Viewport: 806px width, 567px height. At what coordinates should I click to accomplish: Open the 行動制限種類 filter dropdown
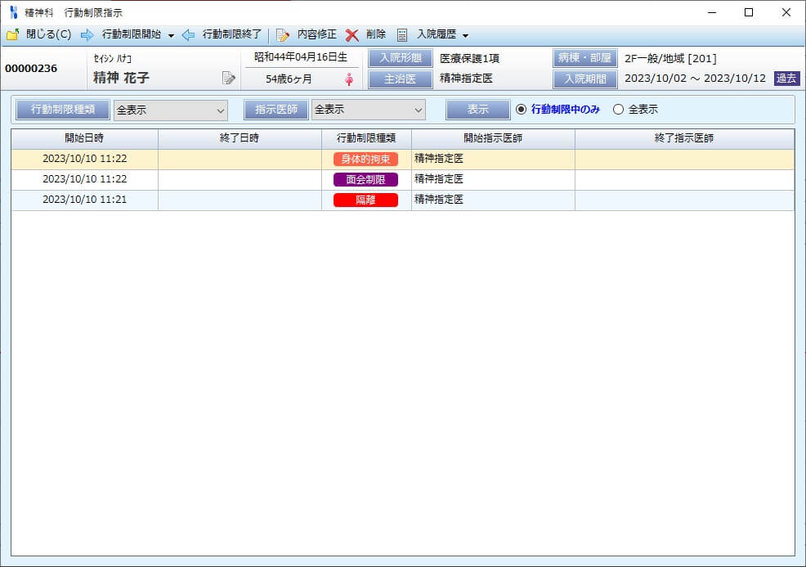tap(170, 110)
